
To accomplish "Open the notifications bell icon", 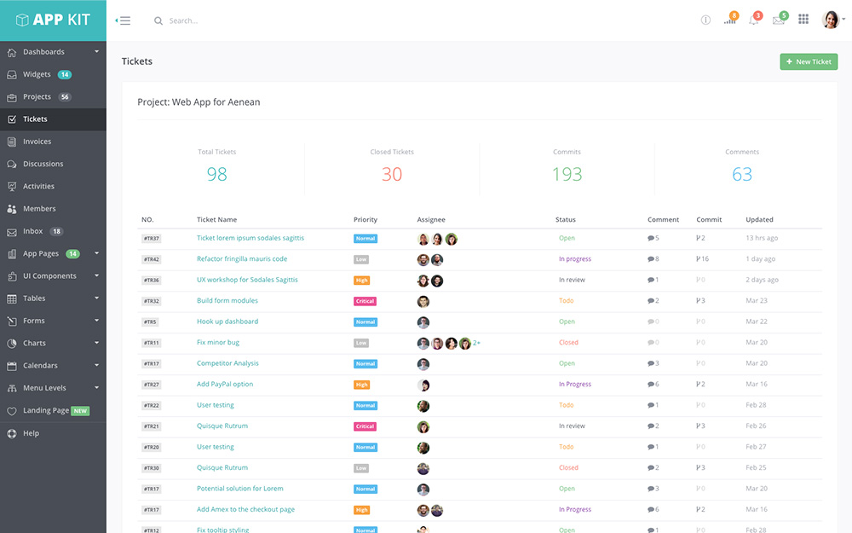I will click(x=754, y=20).
